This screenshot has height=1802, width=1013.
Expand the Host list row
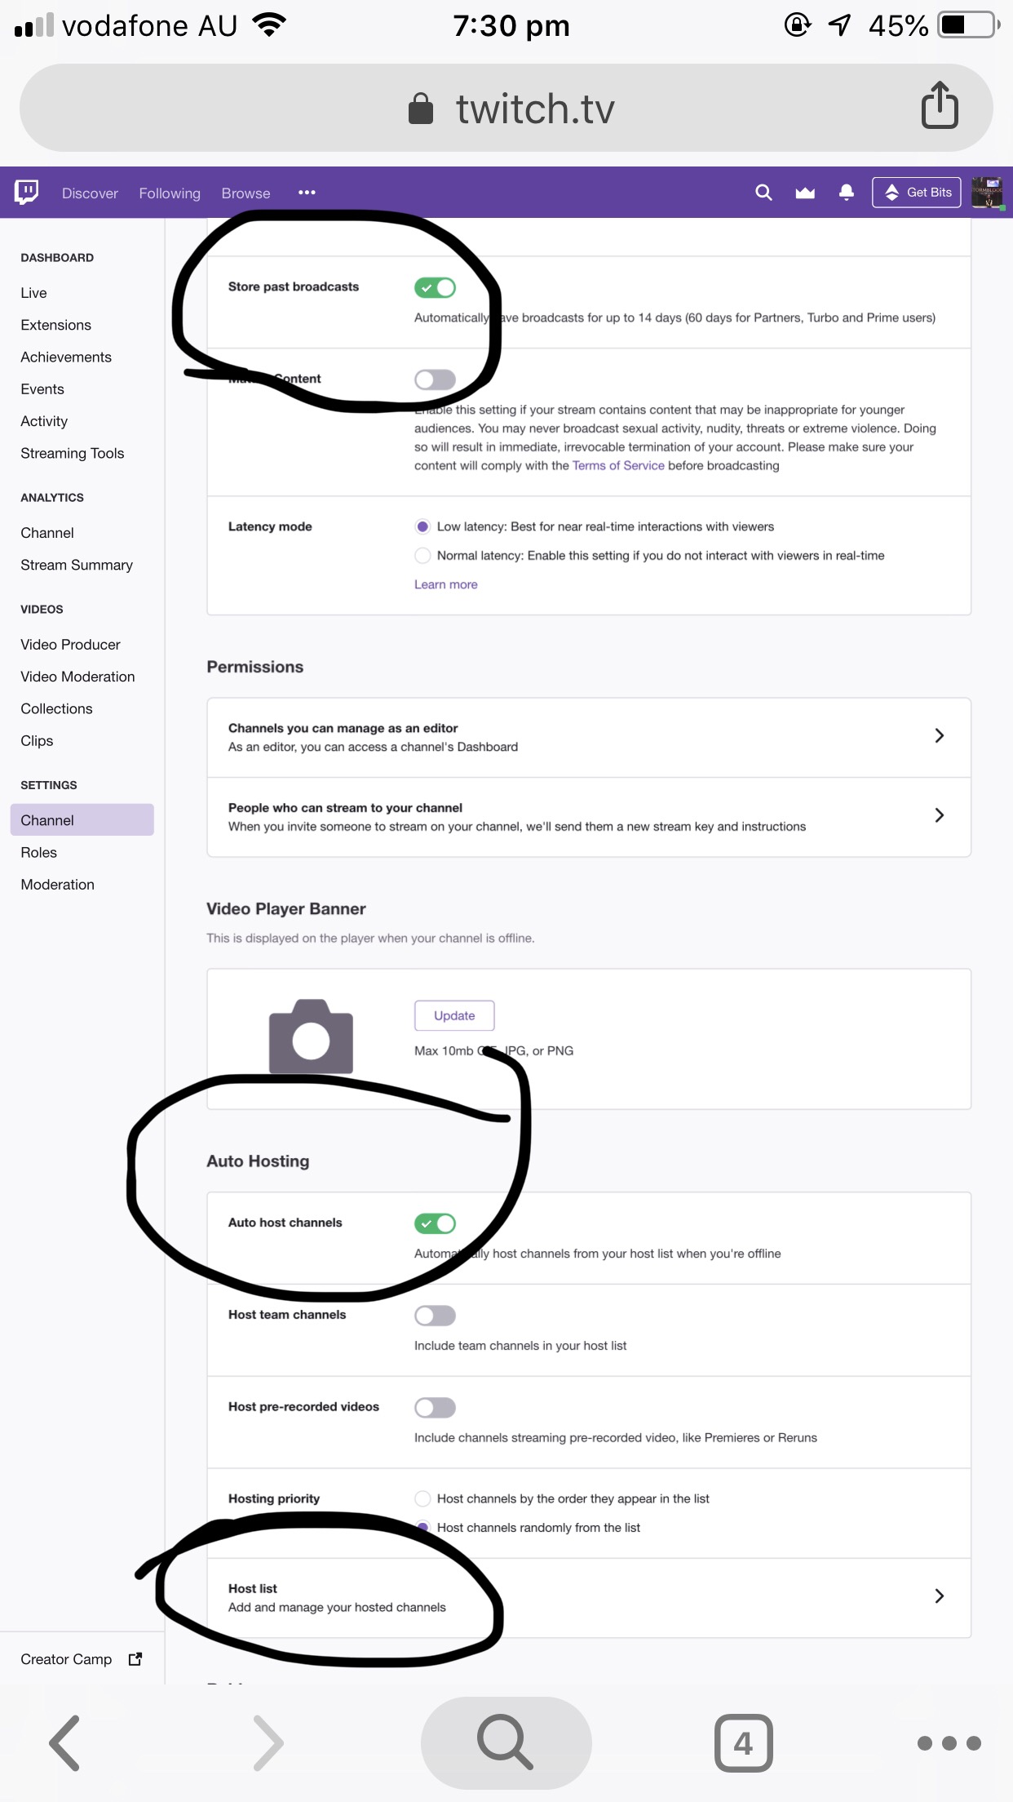pyautogui.click(x=589, y=1598)
